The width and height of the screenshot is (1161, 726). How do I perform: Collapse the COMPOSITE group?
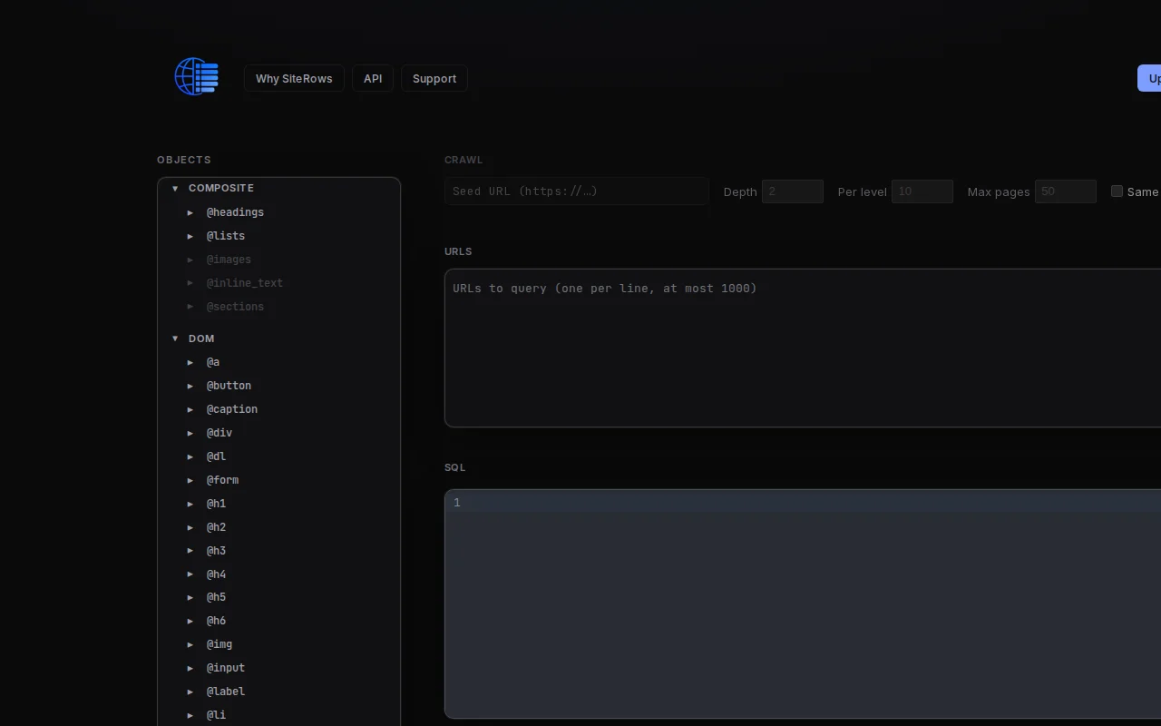(175, 188)
